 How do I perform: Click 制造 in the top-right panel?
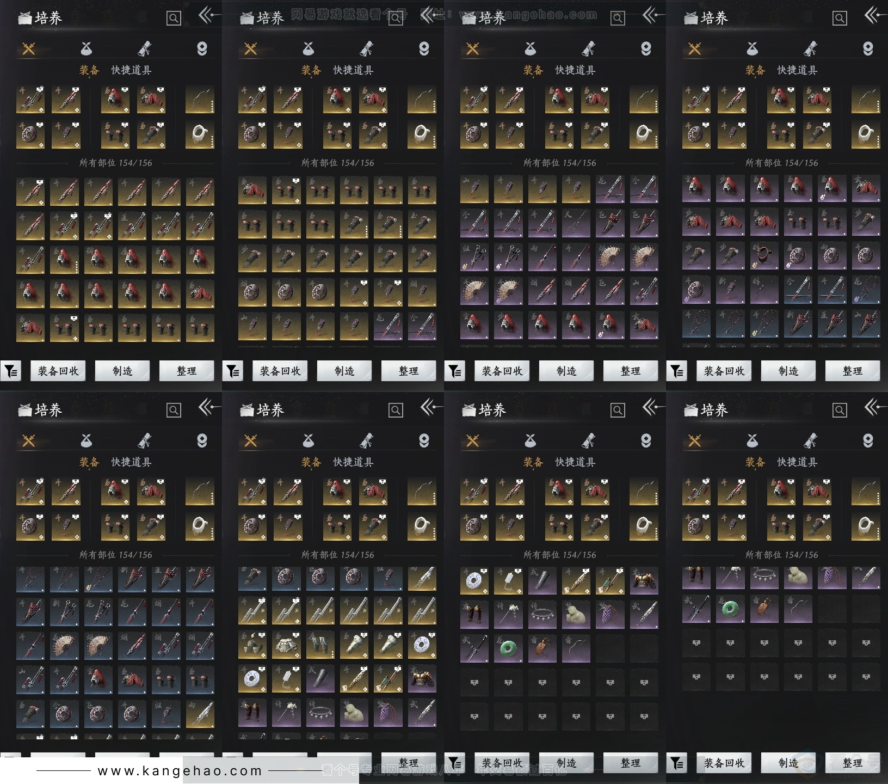788,371
